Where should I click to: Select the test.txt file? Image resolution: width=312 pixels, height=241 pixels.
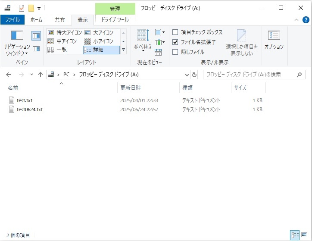25,100
